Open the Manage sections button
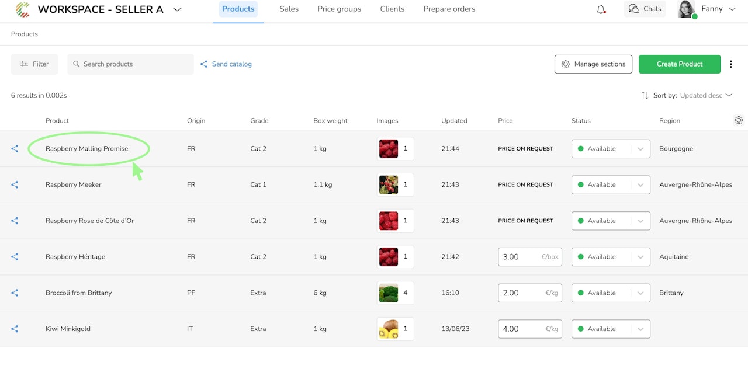Viewport: 748px width, 376px height. (593, 64)
